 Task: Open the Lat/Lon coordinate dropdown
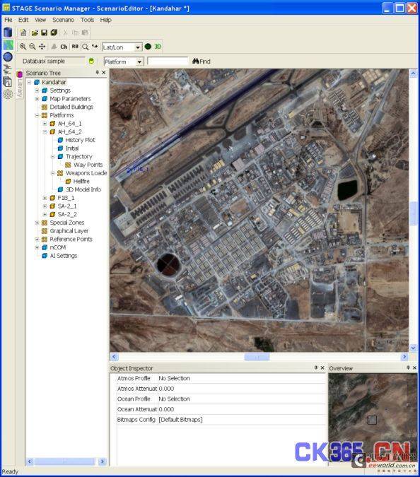(138, 47)
